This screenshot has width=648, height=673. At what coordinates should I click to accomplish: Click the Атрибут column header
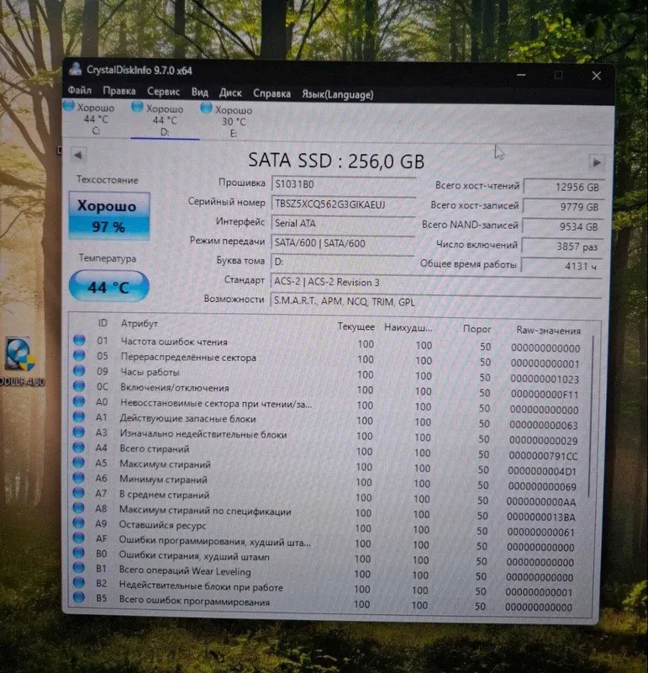140,324
